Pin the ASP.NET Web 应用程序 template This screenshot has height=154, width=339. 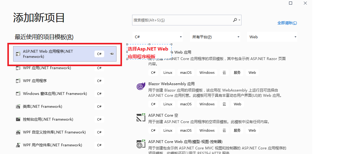(x=112, y=54)
